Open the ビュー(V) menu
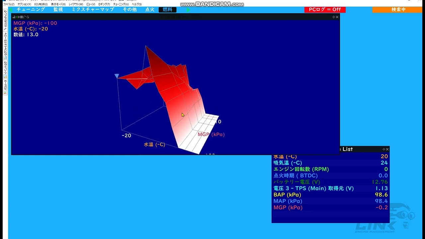This screenshot has width=425, height=239. tap(91, 4)
